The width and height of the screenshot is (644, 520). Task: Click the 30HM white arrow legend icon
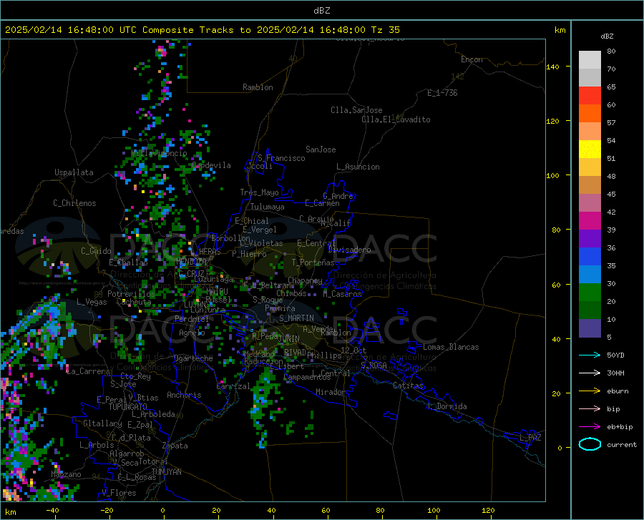coord(590,373)
